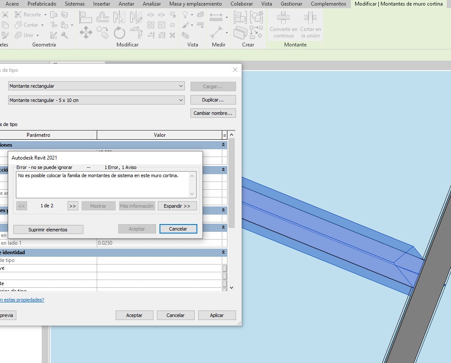451x363 pixels.
Task: Open type dropdown Montante rectangular - 5 x 10 cm
Action: pos(181,100)
